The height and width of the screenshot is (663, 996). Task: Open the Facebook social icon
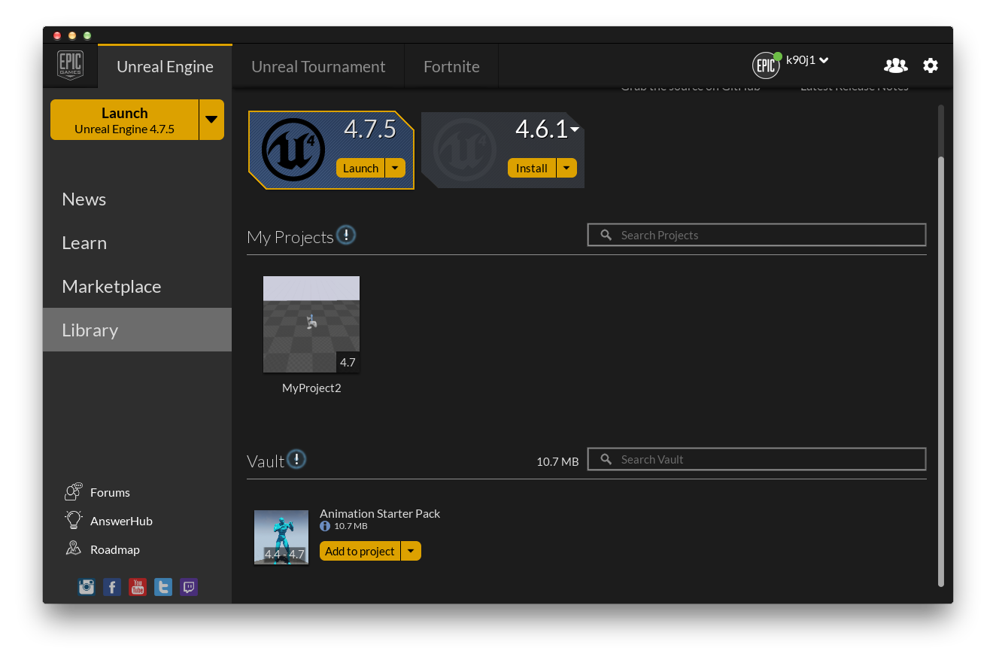point(112,587)
